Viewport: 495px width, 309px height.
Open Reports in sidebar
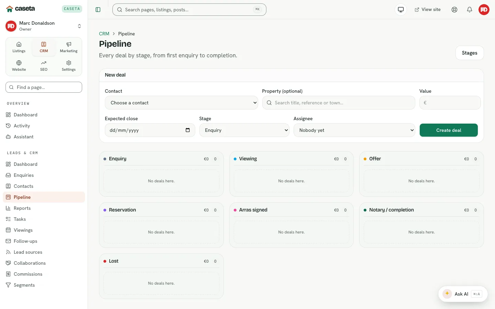(x=44, y=208)
